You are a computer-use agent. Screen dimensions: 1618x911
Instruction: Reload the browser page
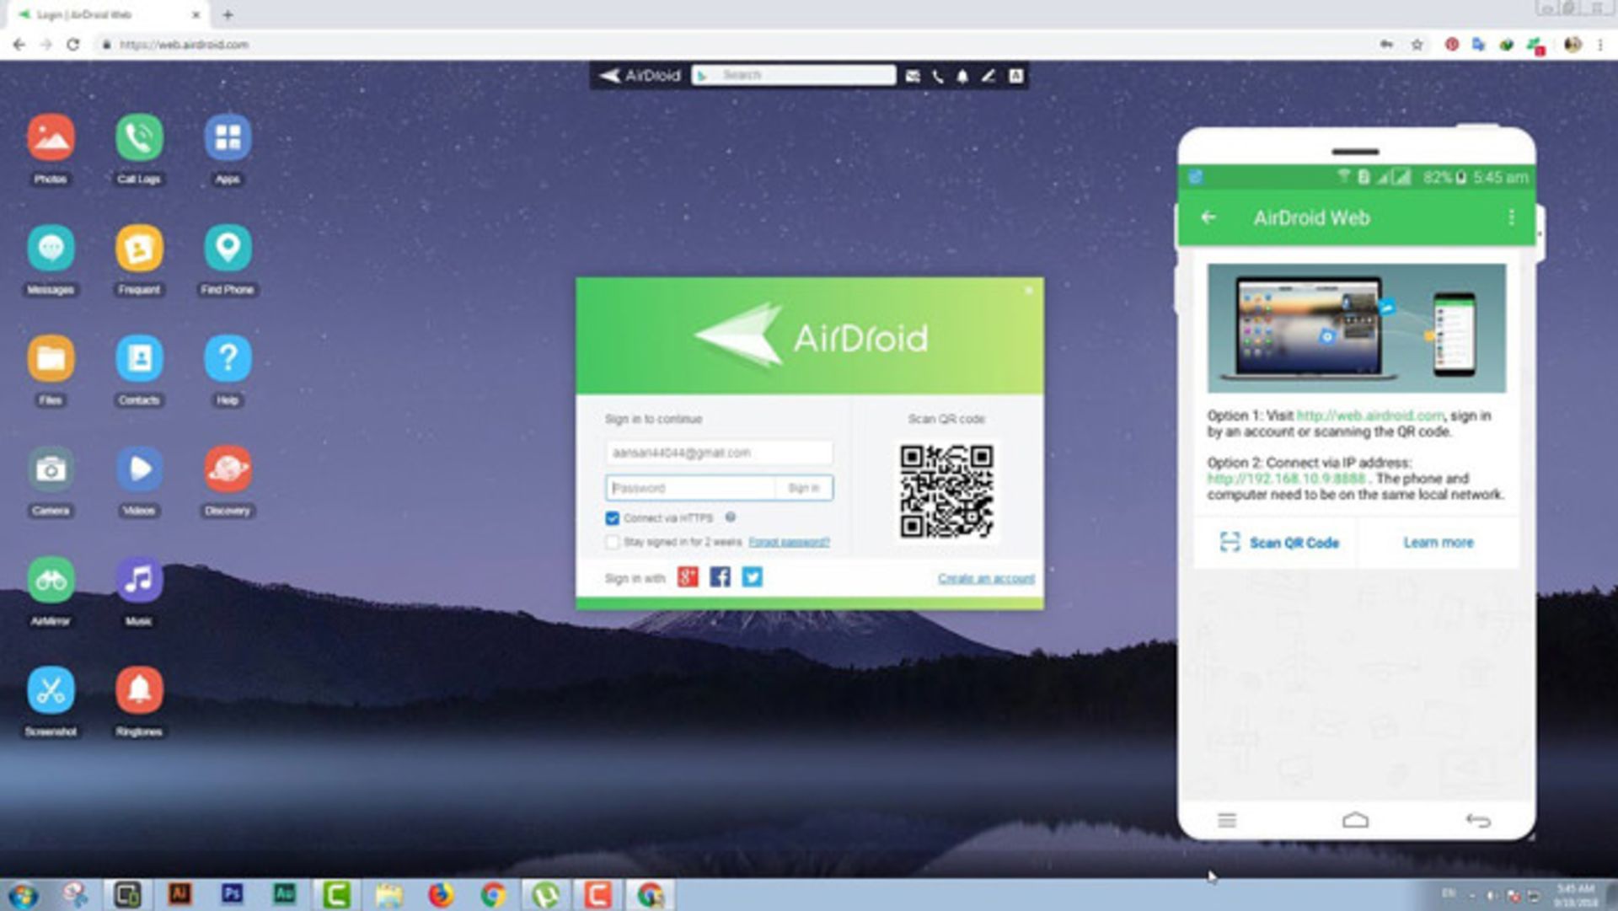point(73,45)
